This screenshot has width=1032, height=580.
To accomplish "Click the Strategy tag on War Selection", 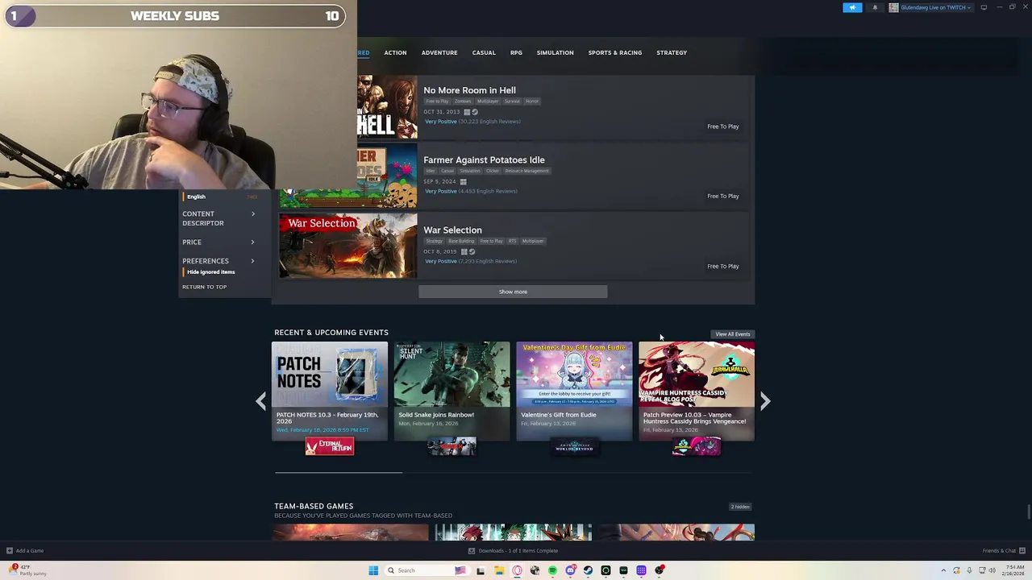I will pyautogui.click(x=435, y=241).
